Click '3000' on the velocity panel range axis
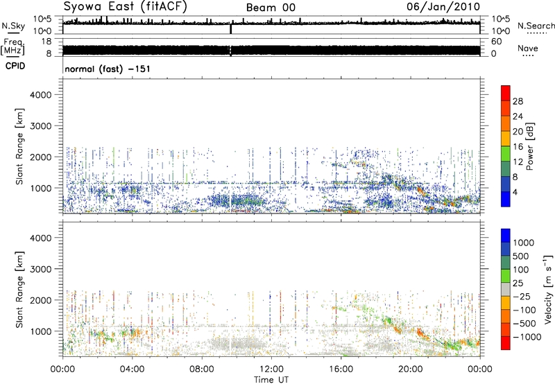 [x=41, y=269]
